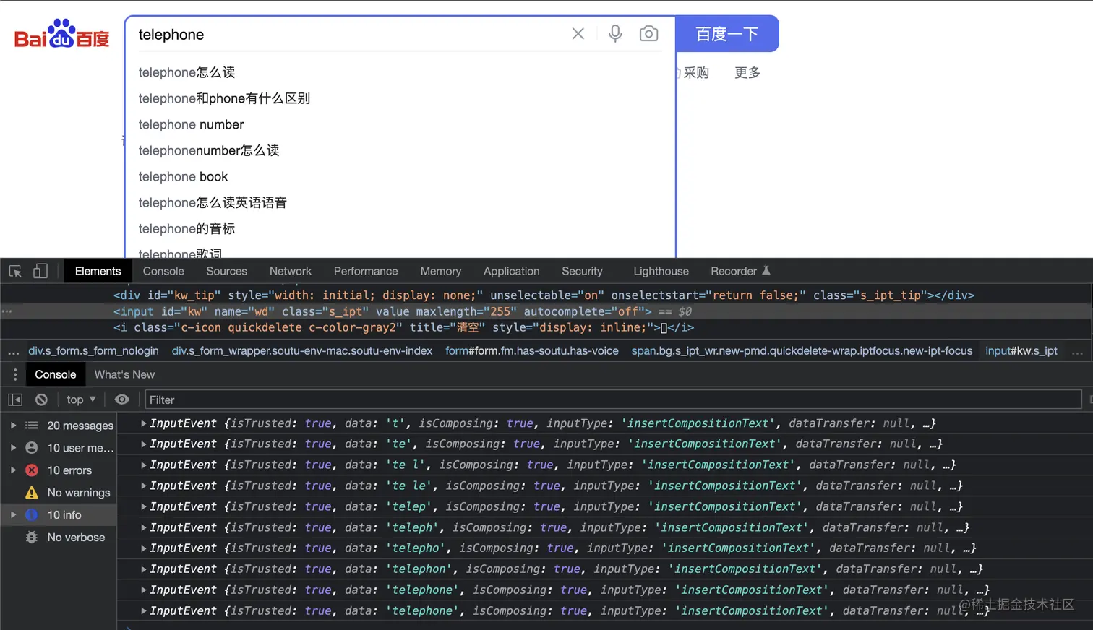1093x630 pixels.
Task: Open the 更多 link
Action: 747,72
